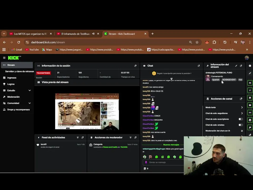Click the lightning bolt icon in the right sidebar

click(x=250, y=90)
